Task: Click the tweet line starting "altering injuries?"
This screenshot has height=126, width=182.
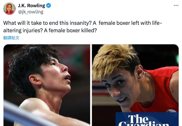Action: point(50,31)
